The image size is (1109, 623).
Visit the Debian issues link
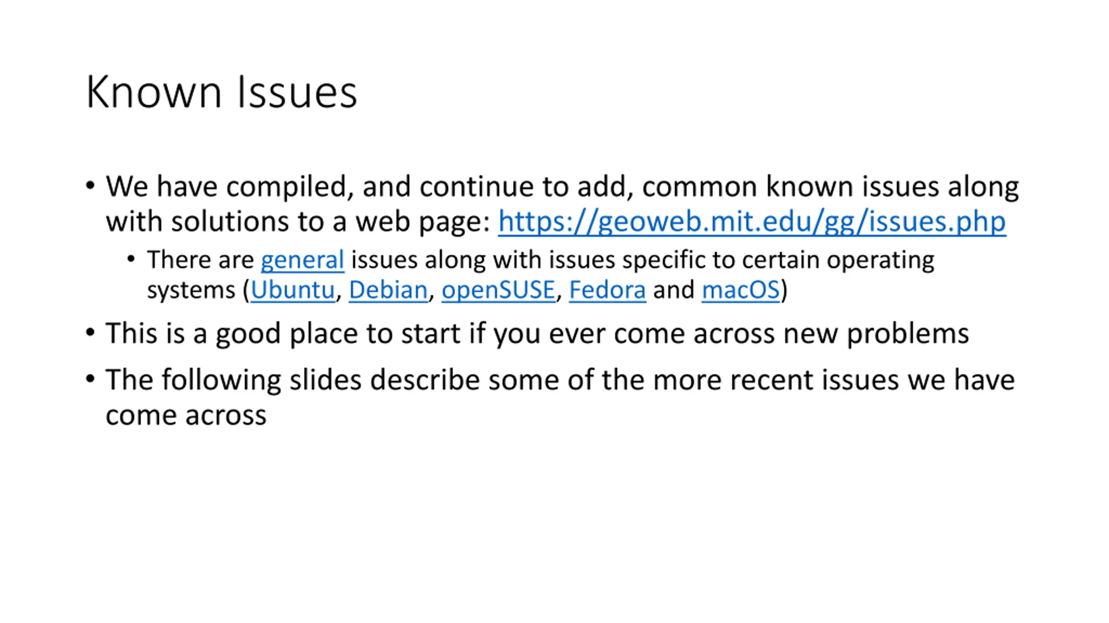[x=388, y=289]
